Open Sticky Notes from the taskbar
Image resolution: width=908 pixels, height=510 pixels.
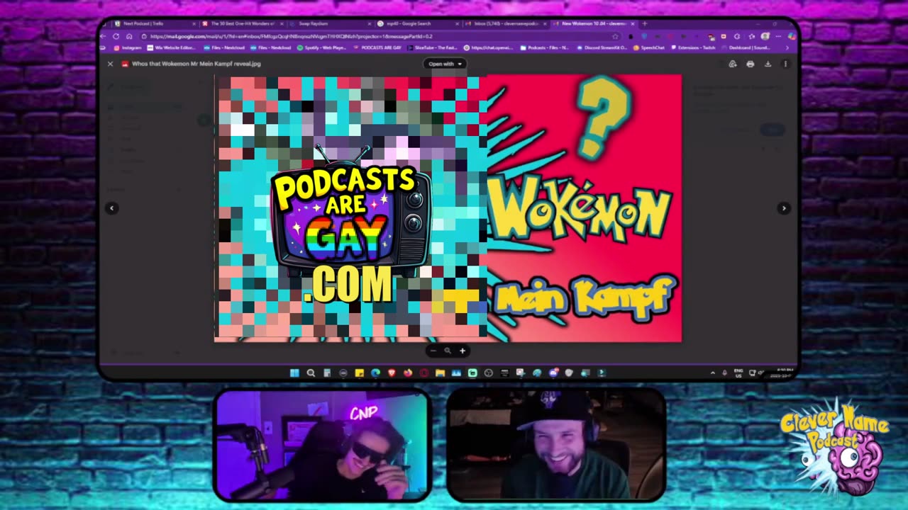point(359,373)
